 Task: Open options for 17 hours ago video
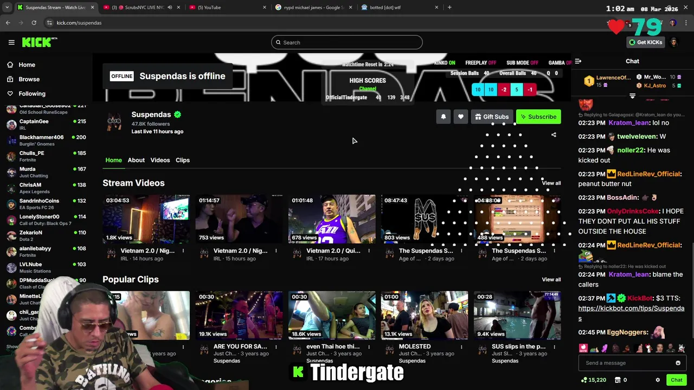[x=369, y=251]
